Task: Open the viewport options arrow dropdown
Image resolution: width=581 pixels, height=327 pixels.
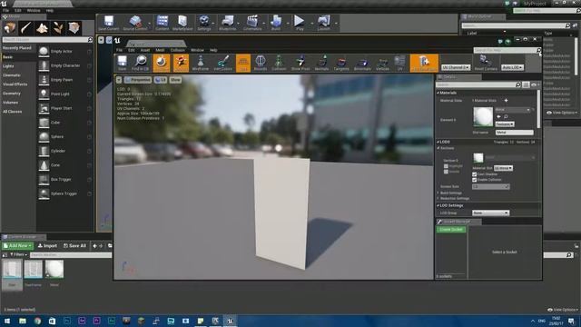Action: coord(119,80)
